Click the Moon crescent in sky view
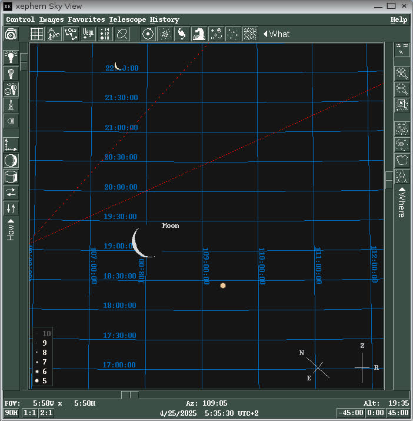The image size is (413, 421). pyautogui.click(x=140, y=243)
